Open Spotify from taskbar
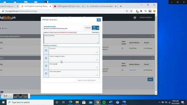The image size is (187, 105). pos(104,102)
